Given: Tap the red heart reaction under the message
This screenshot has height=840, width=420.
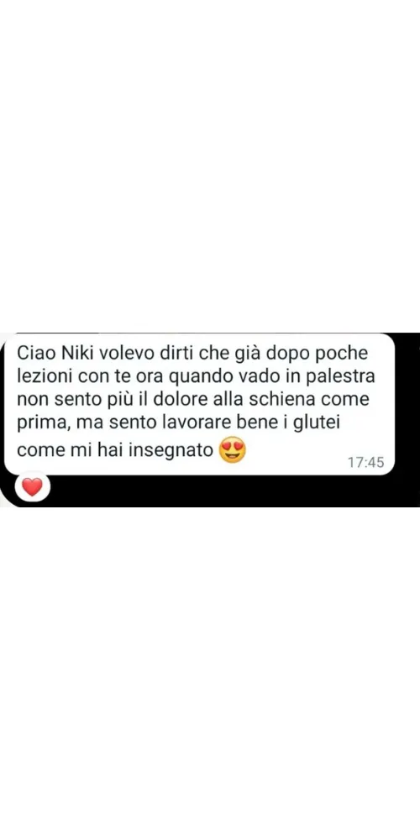Looking at the screenshot, I should tap(32, 487).
